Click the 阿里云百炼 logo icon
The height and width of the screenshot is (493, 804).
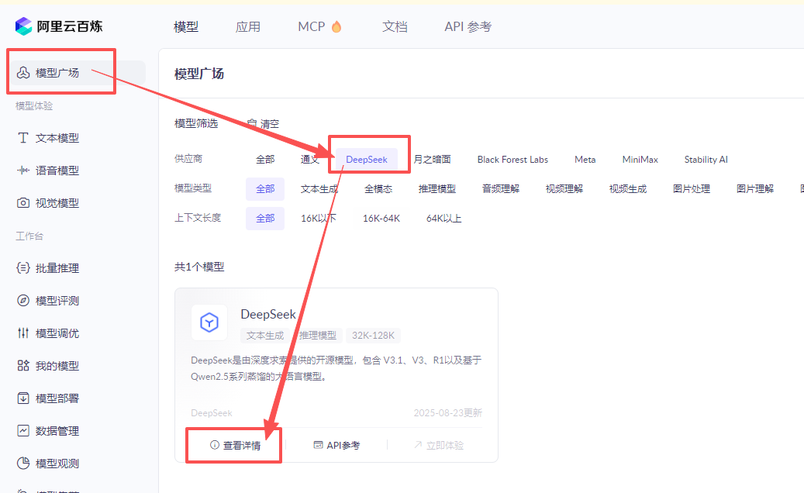[23, 26]
